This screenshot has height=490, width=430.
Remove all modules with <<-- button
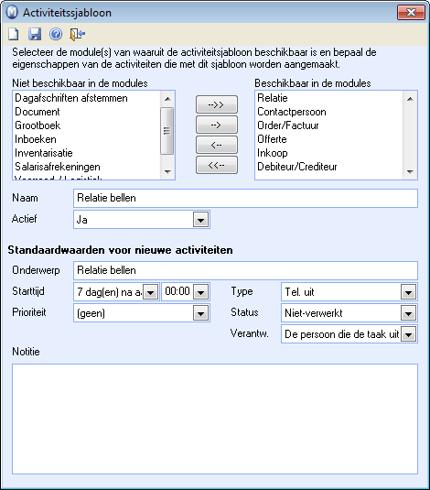point(217,165)
